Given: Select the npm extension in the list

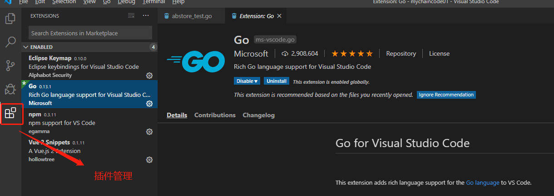Looking at the screenshot, I should point(89,123).
